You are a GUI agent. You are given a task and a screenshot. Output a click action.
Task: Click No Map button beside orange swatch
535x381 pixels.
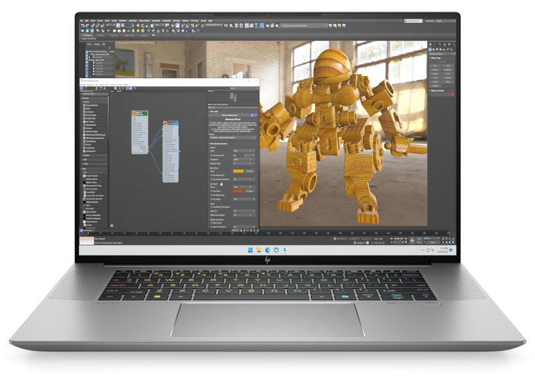(x=249, y=191)
